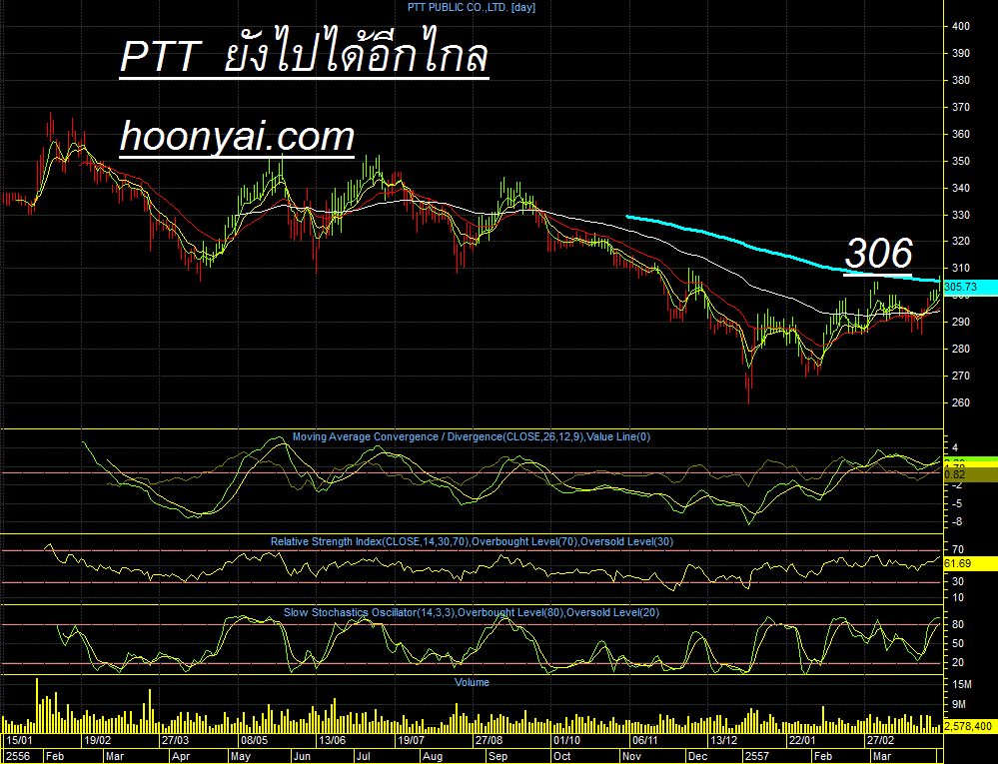
Task: Click the 380 price axis label
Action: (961, 80)
